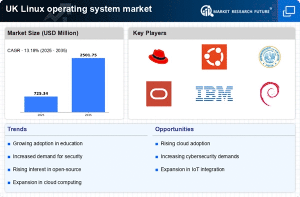Click 'Rising interest in open-source' item

point(47,169)
